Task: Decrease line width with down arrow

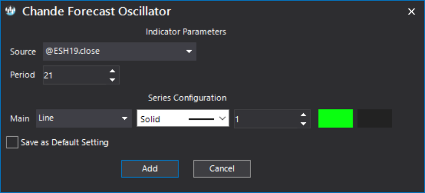Action: click(x=304, y=123)
